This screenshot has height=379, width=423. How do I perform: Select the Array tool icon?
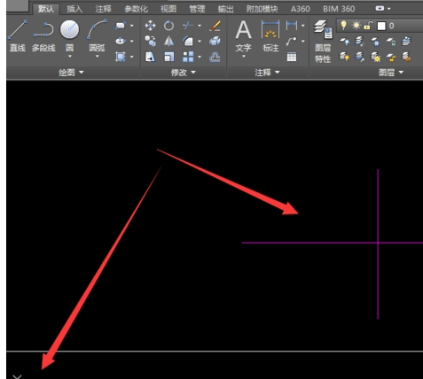coord(188,57)
